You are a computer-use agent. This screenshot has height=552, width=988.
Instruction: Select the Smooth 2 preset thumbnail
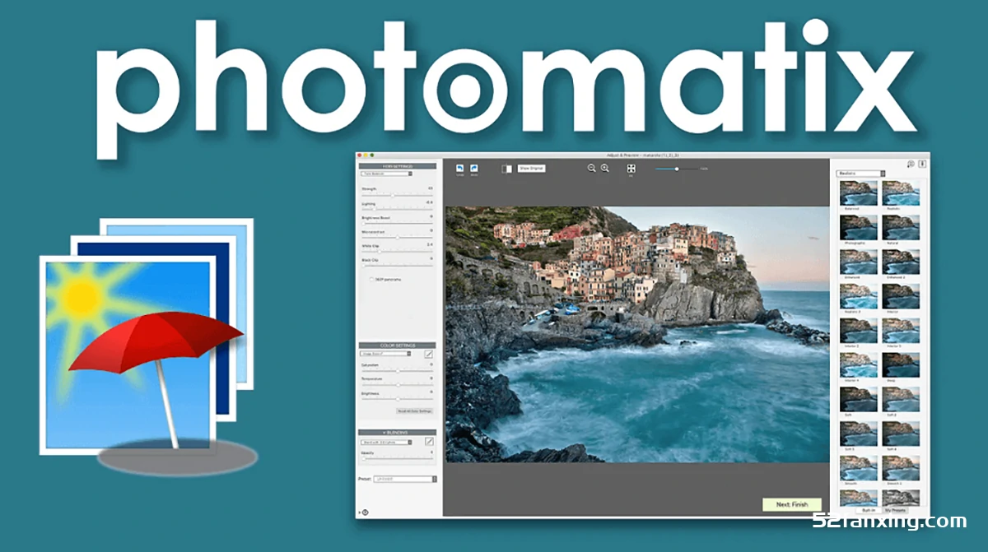(901, 468)
